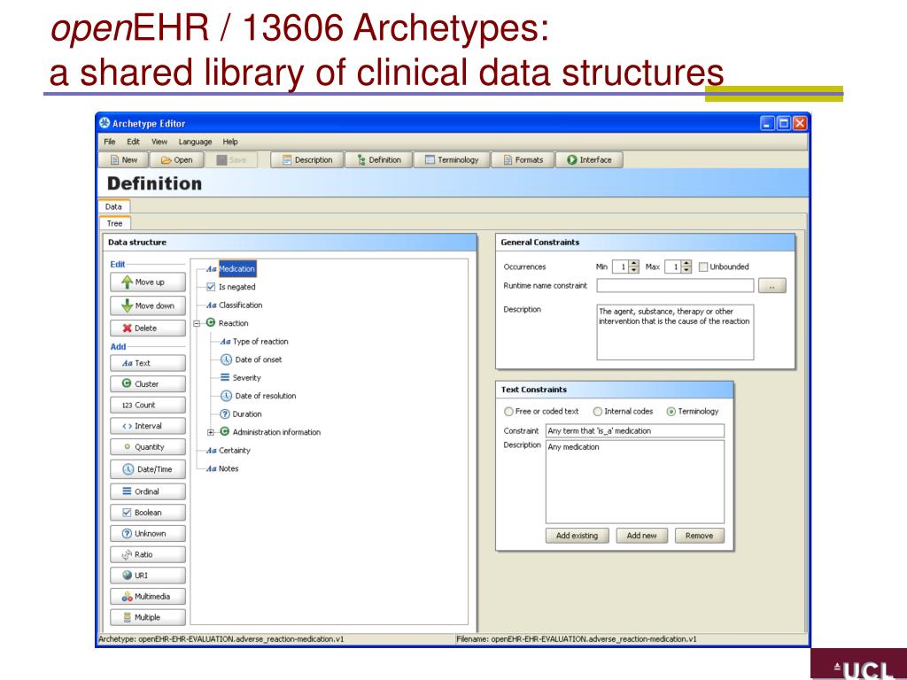Select Date of resolution tree item
This screenshot has width=907, height=680.
click(x=266, y=396)
